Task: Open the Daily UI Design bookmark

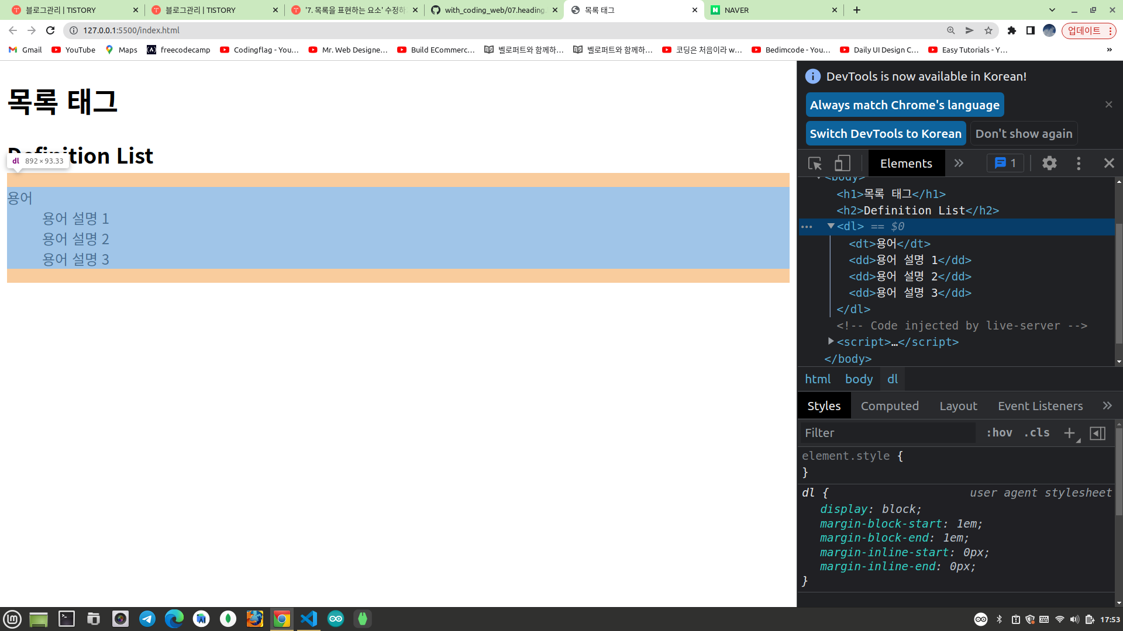Action: pyautogui.click(x=879, y=50)
